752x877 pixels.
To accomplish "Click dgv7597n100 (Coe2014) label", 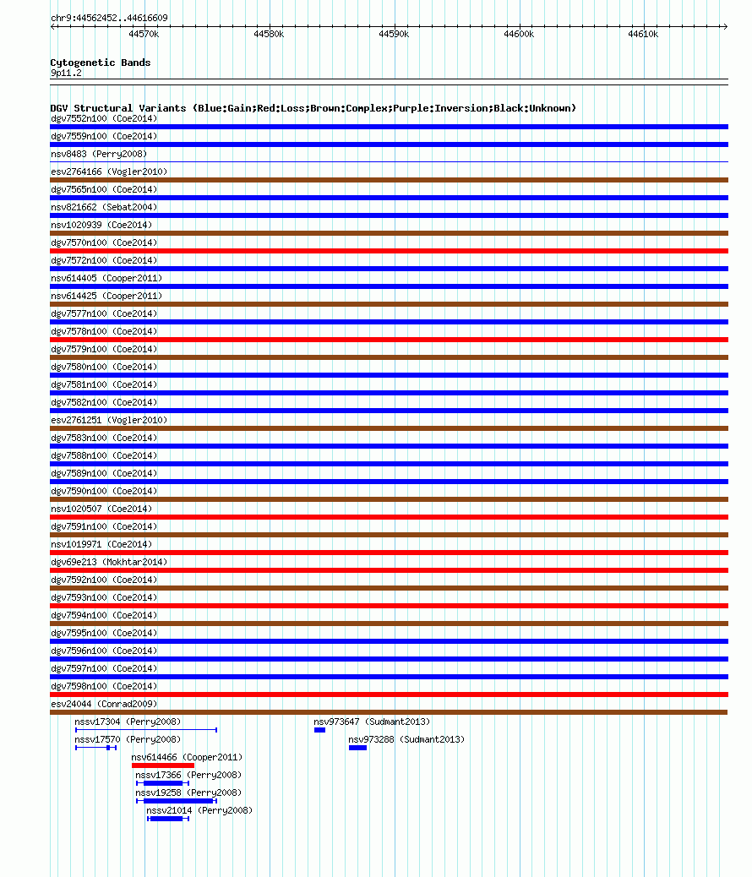I will pos(104,669).
